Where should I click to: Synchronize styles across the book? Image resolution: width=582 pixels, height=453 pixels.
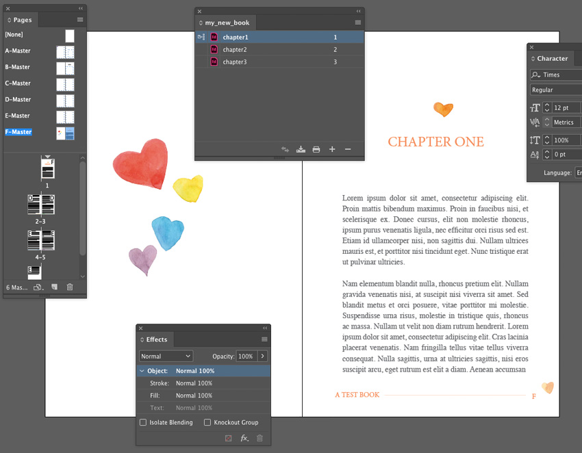[x=286, y=148]
